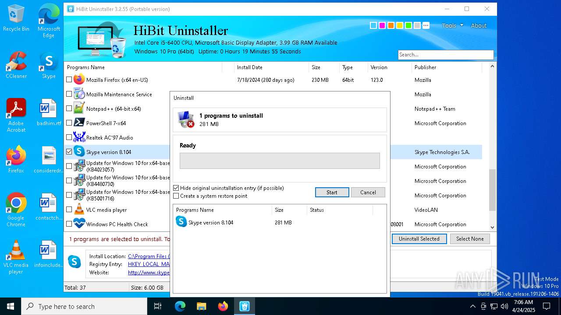This screenshot has height=315, width=561.
Task: Select the green theme color swatch
Action: click(408, 25)
